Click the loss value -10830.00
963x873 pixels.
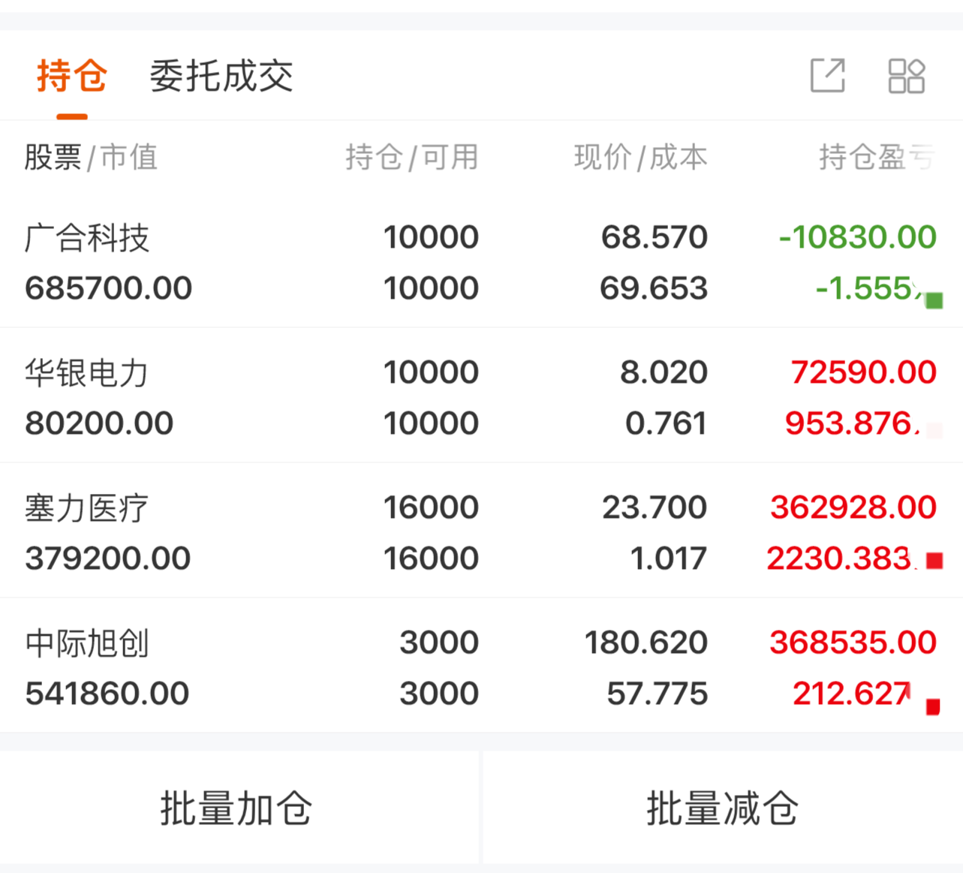(858, 237)
